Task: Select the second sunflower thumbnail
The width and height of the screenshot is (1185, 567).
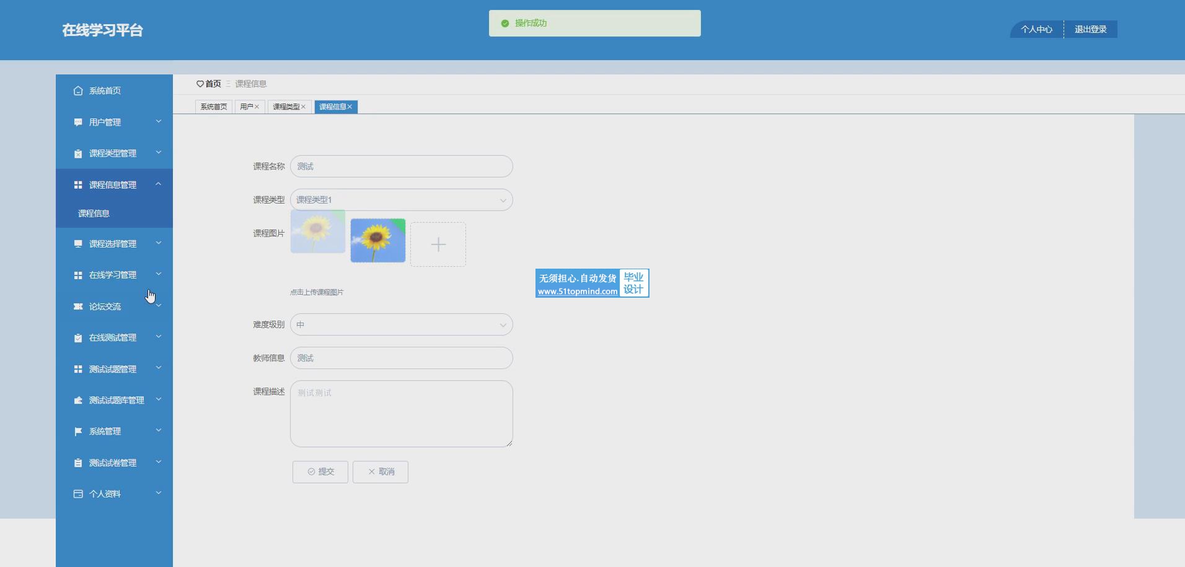Action: (x=378, y=241)
